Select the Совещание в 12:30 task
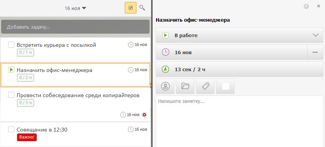The height and width of the screenshot is (147, 325). click(x=75, y=135)
